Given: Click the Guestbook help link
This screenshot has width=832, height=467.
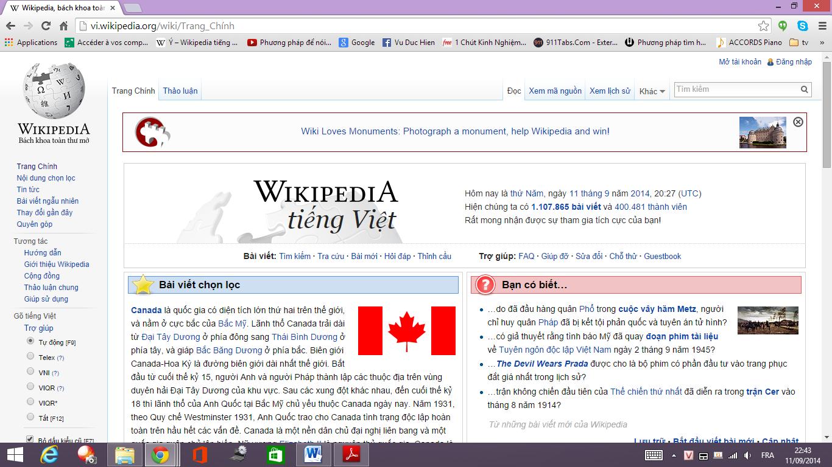Looking at the screenshot, I should (x=662, y=257).
